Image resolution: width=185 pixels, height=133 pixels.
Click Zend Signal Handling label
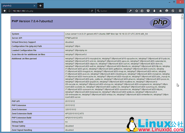[22, 130]
